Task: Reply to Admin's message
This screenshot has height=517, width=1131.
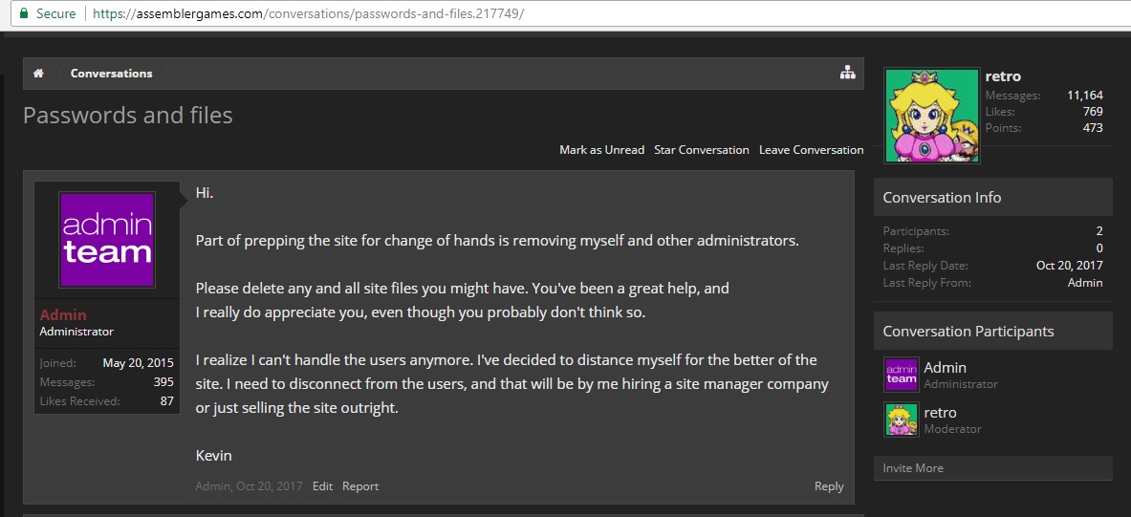Action: [x=829, y=486]
